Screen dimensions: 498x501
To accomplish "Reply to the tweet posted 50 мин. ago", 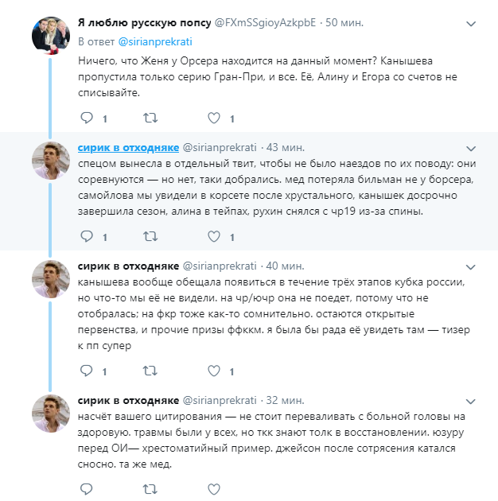I will click(x=87, y=118).
